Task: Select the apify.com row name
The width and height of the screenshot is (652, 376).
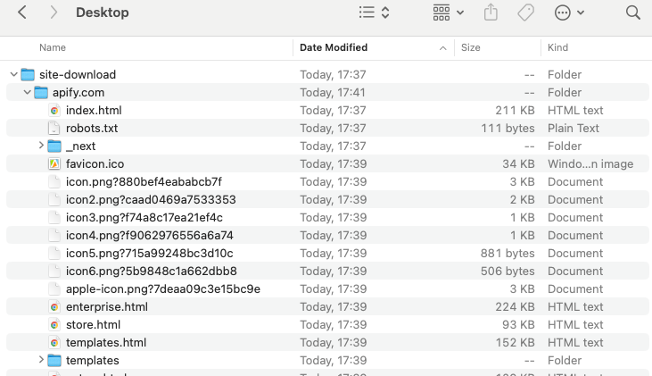Action: (x=78, y=93)
